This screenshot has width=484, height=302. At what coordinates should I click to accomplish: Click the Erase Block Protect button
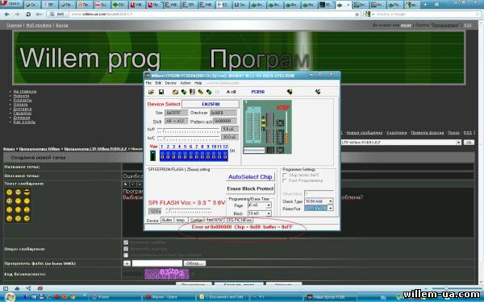[x=250, y=188]
